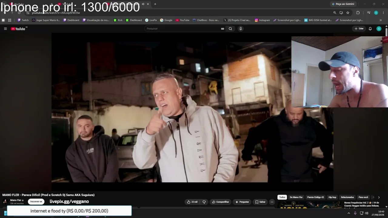Open the Kick bookmark
The height and width of the screenshot is (218, 388).
pos(118,20)
